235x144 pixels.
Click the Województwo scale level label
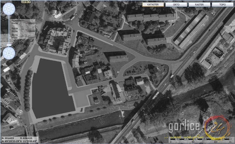tap(18, 20)
